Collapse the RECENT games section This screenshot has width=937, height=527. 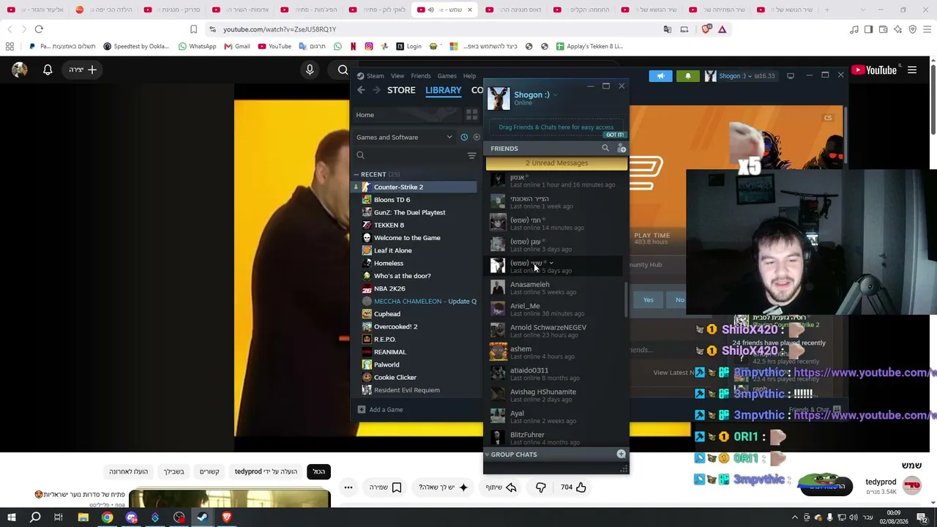tap(356, 174)
